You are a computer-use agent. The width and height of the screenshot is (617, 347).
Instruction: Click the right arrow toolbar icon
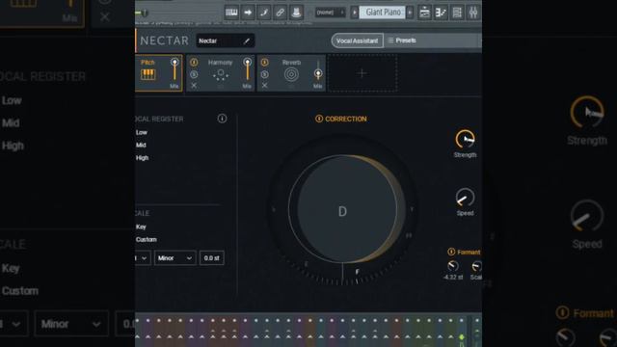(248, 13)
